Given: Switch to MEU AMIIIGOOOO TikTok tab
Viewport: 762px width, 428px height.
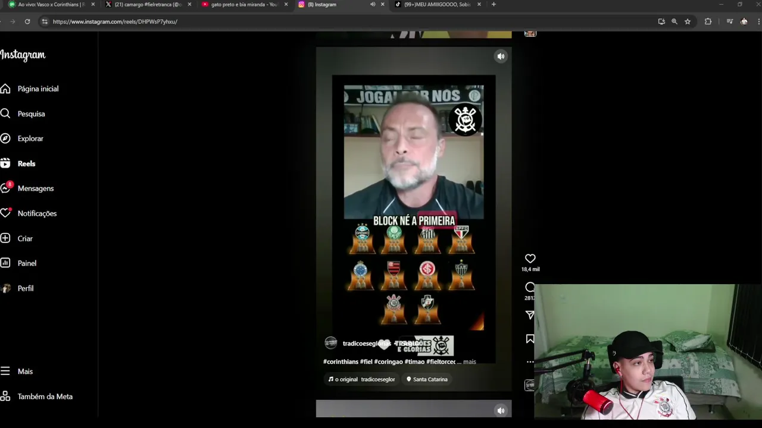Looking at the screenshot, I should 437,4.
